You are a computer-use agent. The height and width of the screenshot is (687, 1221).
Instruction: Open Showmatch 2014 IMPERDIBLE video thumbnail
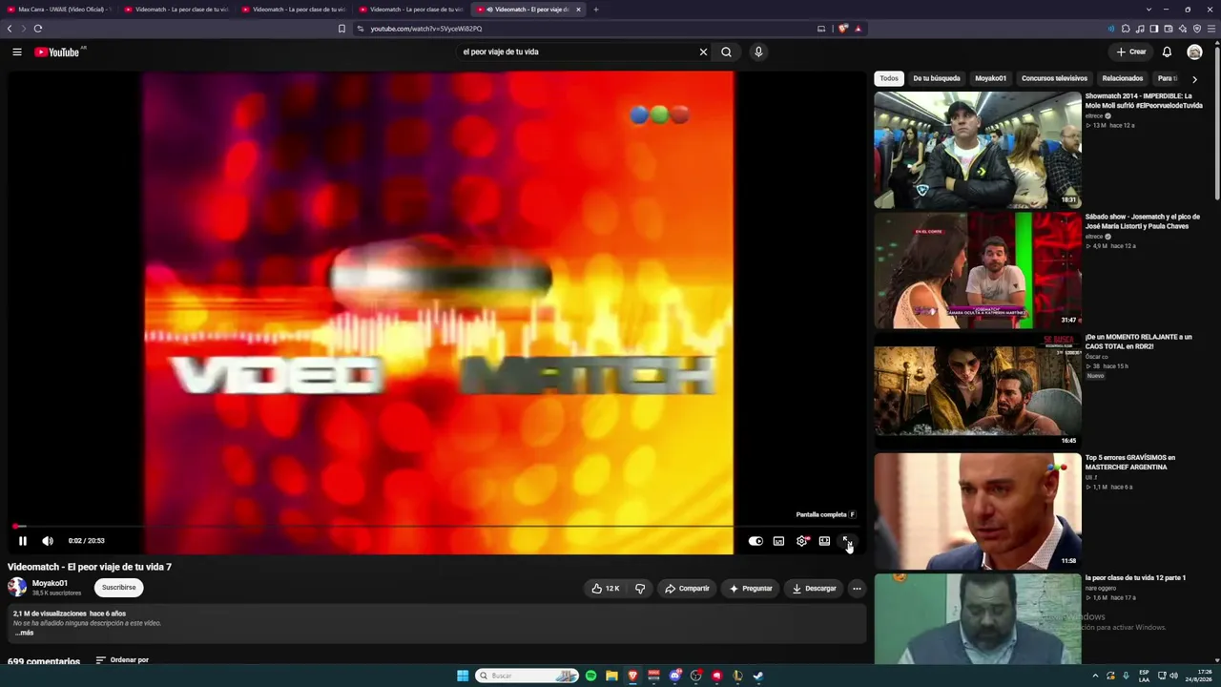978,150
